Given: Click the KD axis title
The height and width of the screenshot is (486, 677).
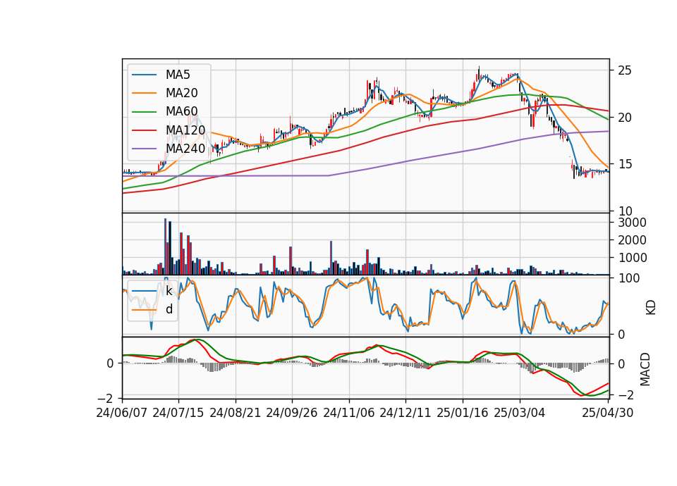Looking at the screenshot, I should coord(651,307).
